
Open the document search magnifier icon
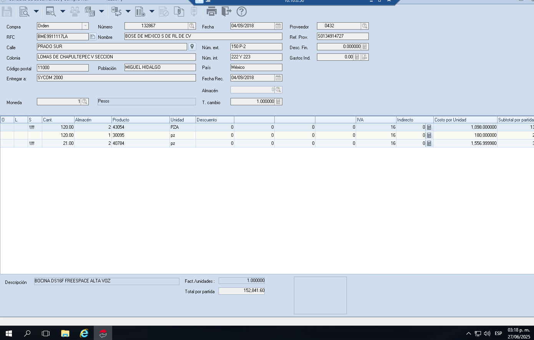pyautogui.click(x=24, y=12)
